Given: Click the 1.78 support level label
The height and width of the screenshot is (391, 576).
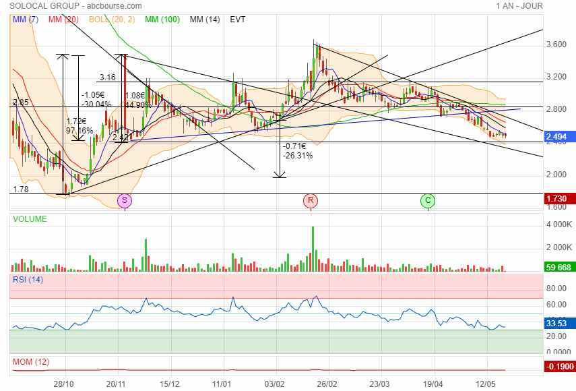Looking at the screenshot, I should coord(21,189).
